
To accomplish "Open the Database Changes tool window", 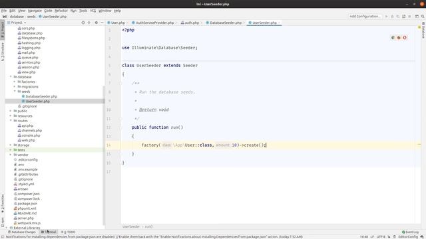I will pyautogui.click(x=22, y=232).
